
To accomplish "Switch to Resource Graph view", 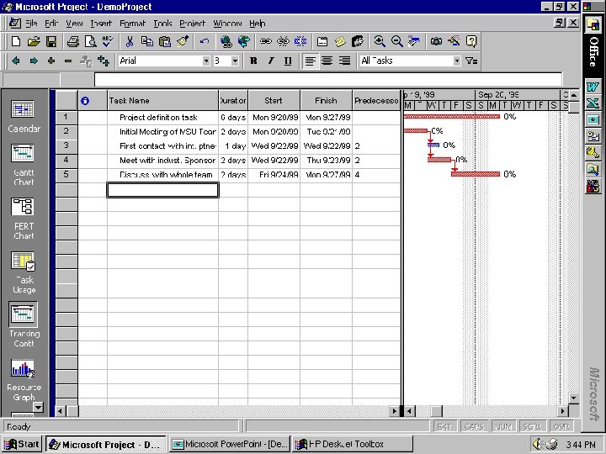I will pos(24,380).
